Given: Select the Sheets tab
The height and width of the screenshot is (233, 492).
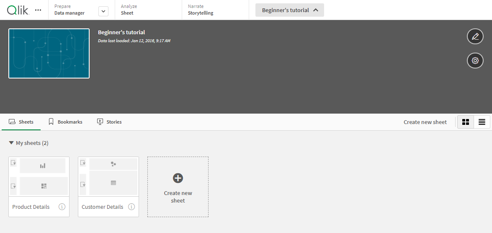Looking at the screenshot, I should pyautogui.click(x=21, y=122).
